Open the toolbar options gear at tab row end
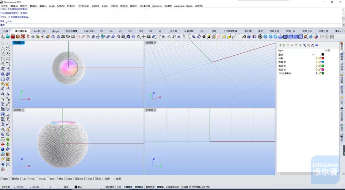The image size is (345, 190). (x=343, y=31)
